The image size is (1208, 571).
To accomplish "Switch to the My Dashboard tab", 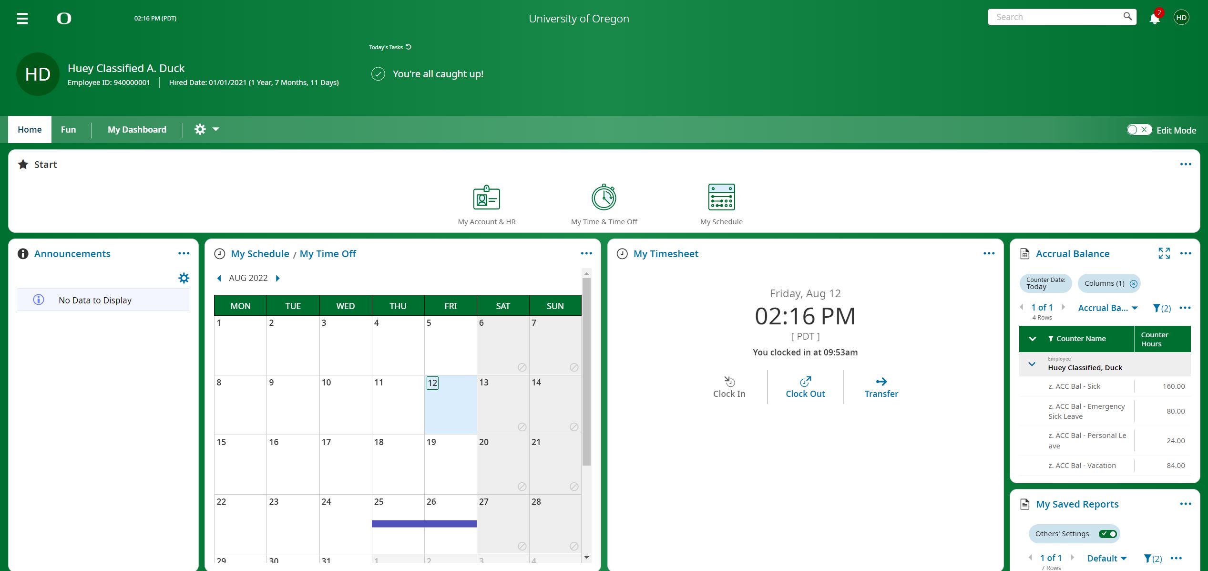I will click(x=137, y=129).
